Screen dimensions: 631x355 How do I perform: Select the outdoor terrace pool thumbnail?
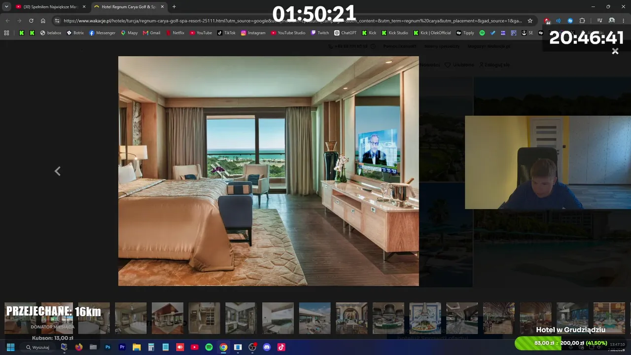(x=315, y=318)
